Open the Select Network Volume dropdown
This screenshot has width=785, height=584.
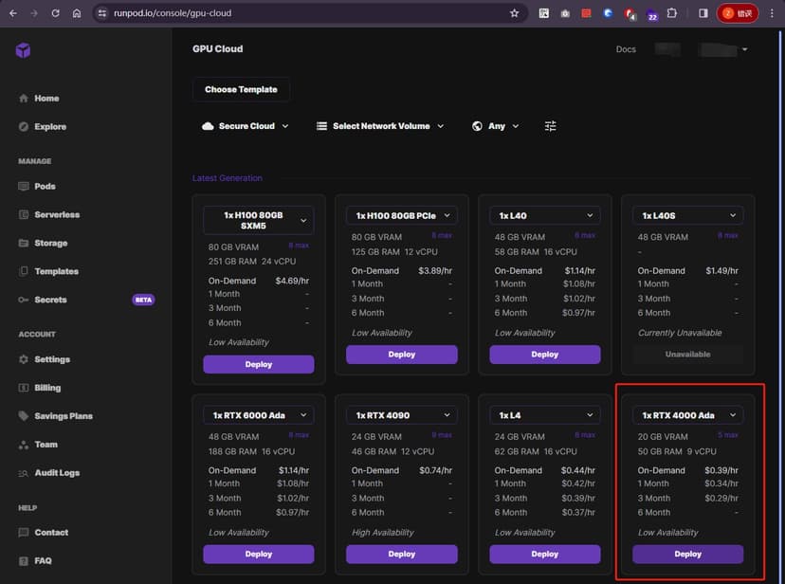[379, 126]
